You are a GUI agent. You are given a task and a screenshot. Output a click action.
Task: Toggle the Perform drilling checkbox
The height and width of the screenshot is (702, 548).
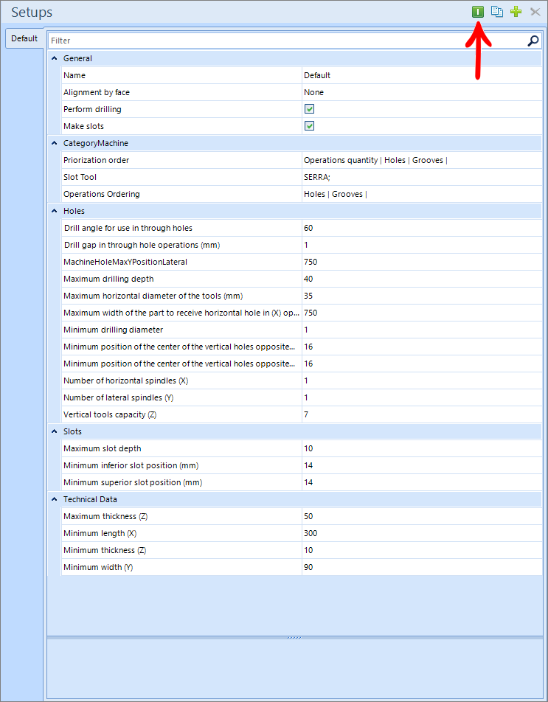(309, 109)
